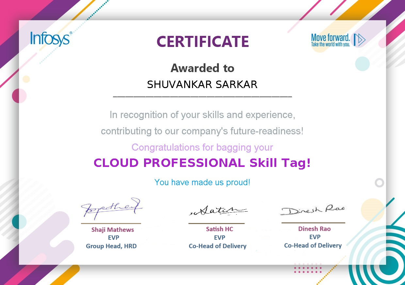The image size is (405, 285).
Task: Click 'contributing to our company's future-readiness!' line
Action: (202, 131)
